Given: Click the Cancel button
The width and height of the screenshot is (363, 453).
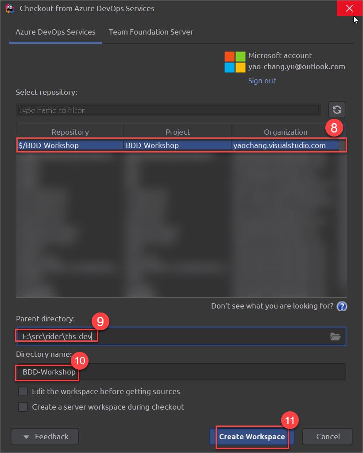Looking at the screenshot, I should click(328, 437).
